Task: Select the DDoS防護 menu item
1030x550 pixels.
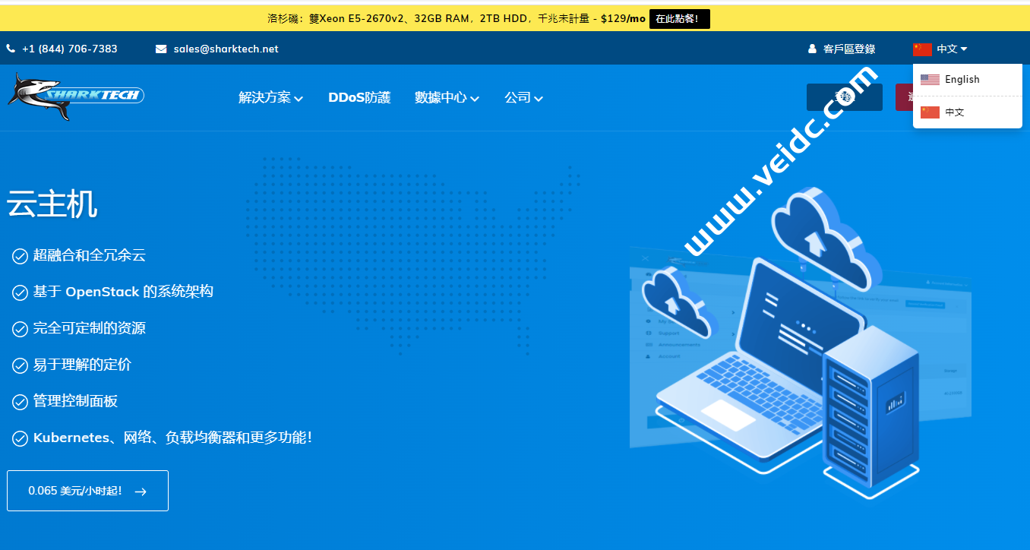Action: [x=359, y=97]
